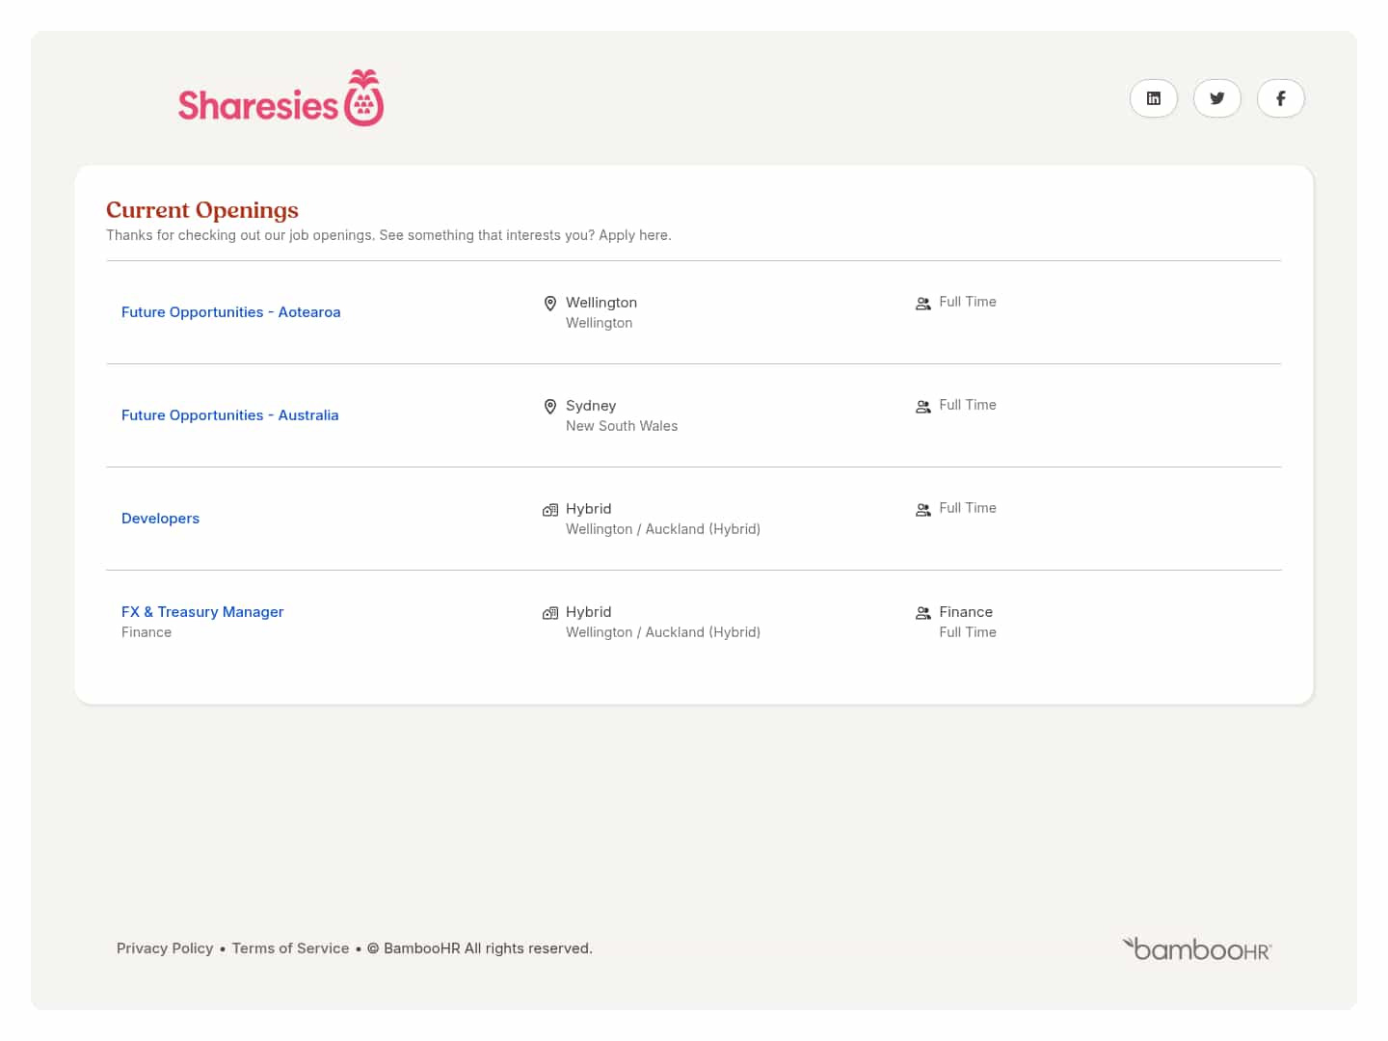1388x1041 pixels.
Task: Click the Current Openings heading
Action: click(x=202, y=210)
